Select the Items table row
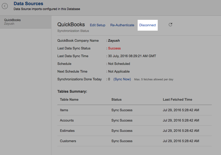 (64, 110)
